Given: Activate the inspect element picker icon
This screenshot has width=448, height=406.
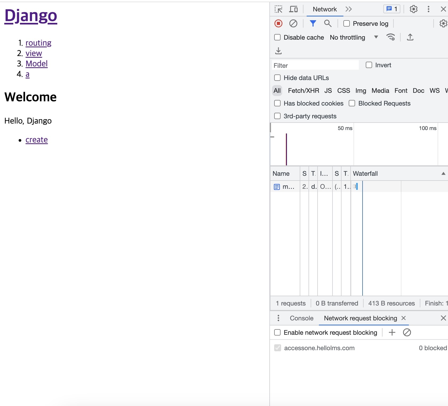Looking at the screenshot, I should pyautogui.click(x=278, y=9).
